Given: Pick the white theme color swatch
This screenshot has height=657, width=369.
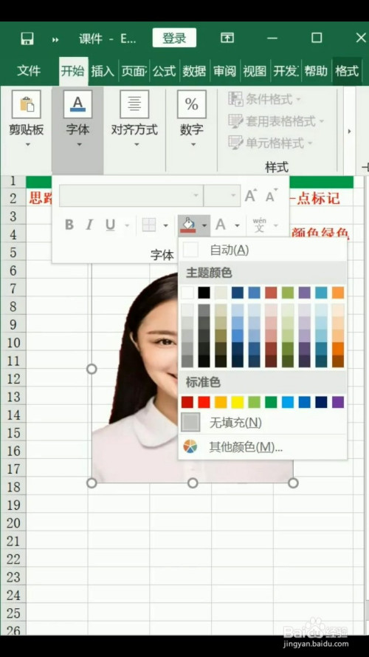Looking at the screenshot, I should tap(187, 293).
